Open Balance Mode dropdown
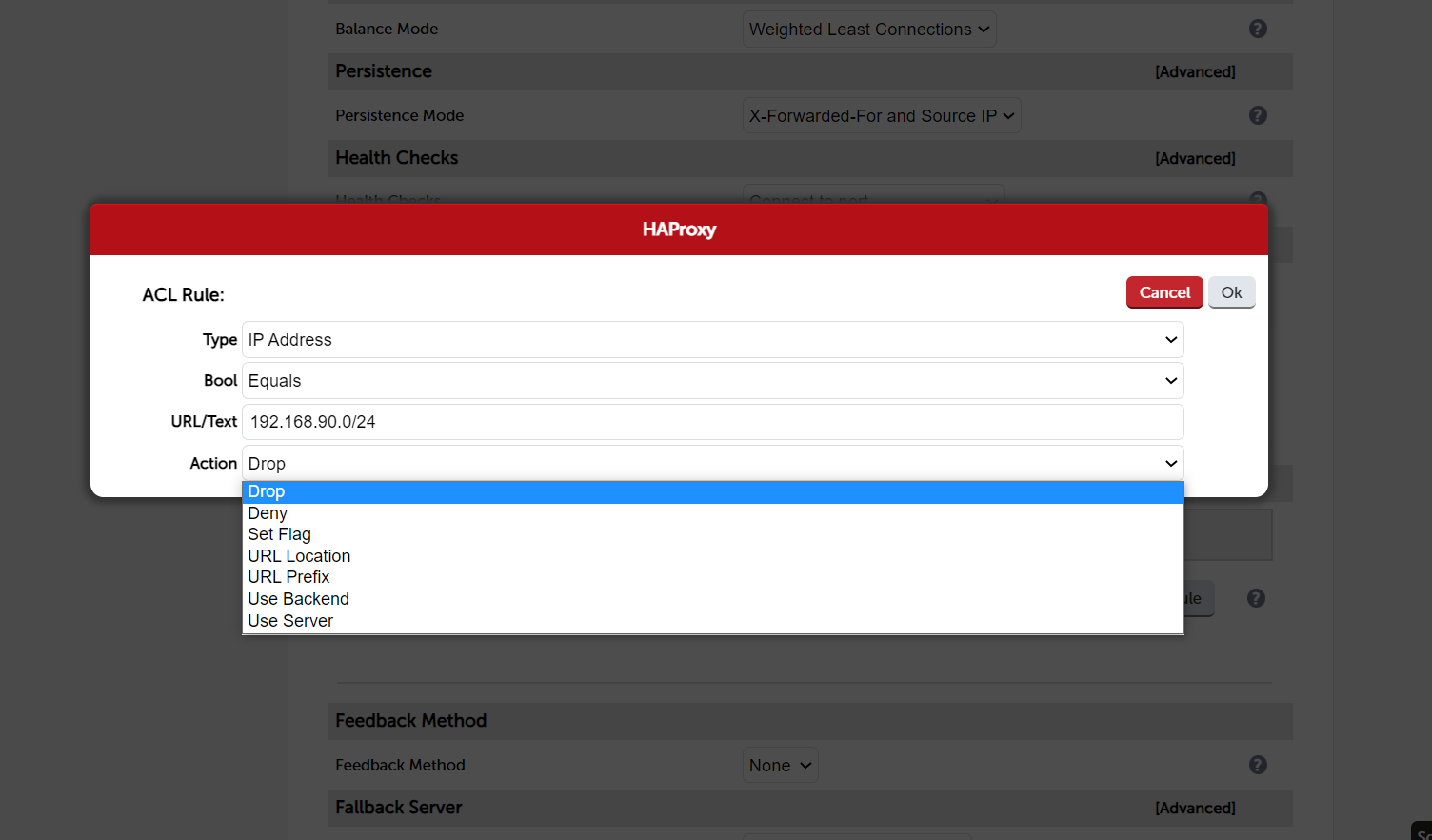 coord(869,30)
